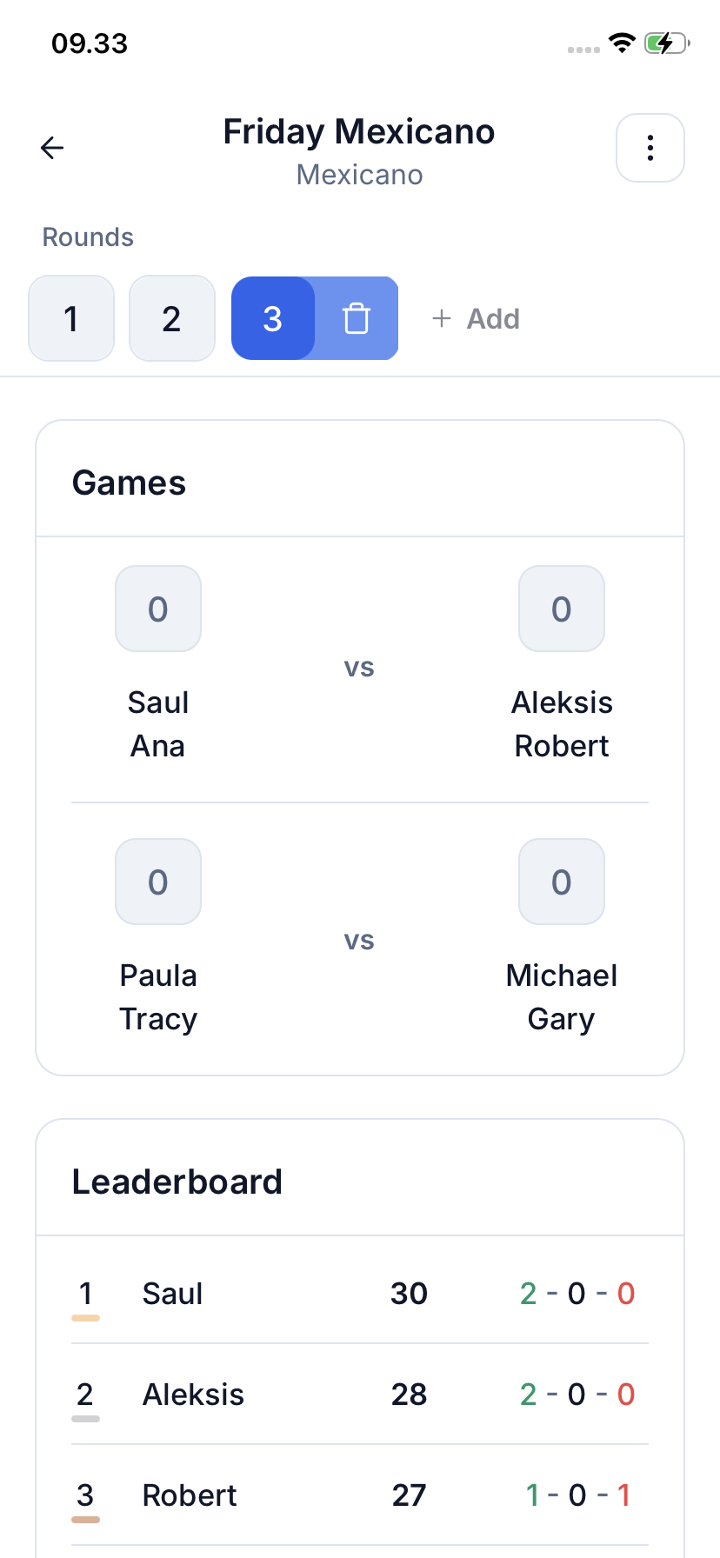
Task: Edit score for Saul and Ana
Action: tap(158, 609)
